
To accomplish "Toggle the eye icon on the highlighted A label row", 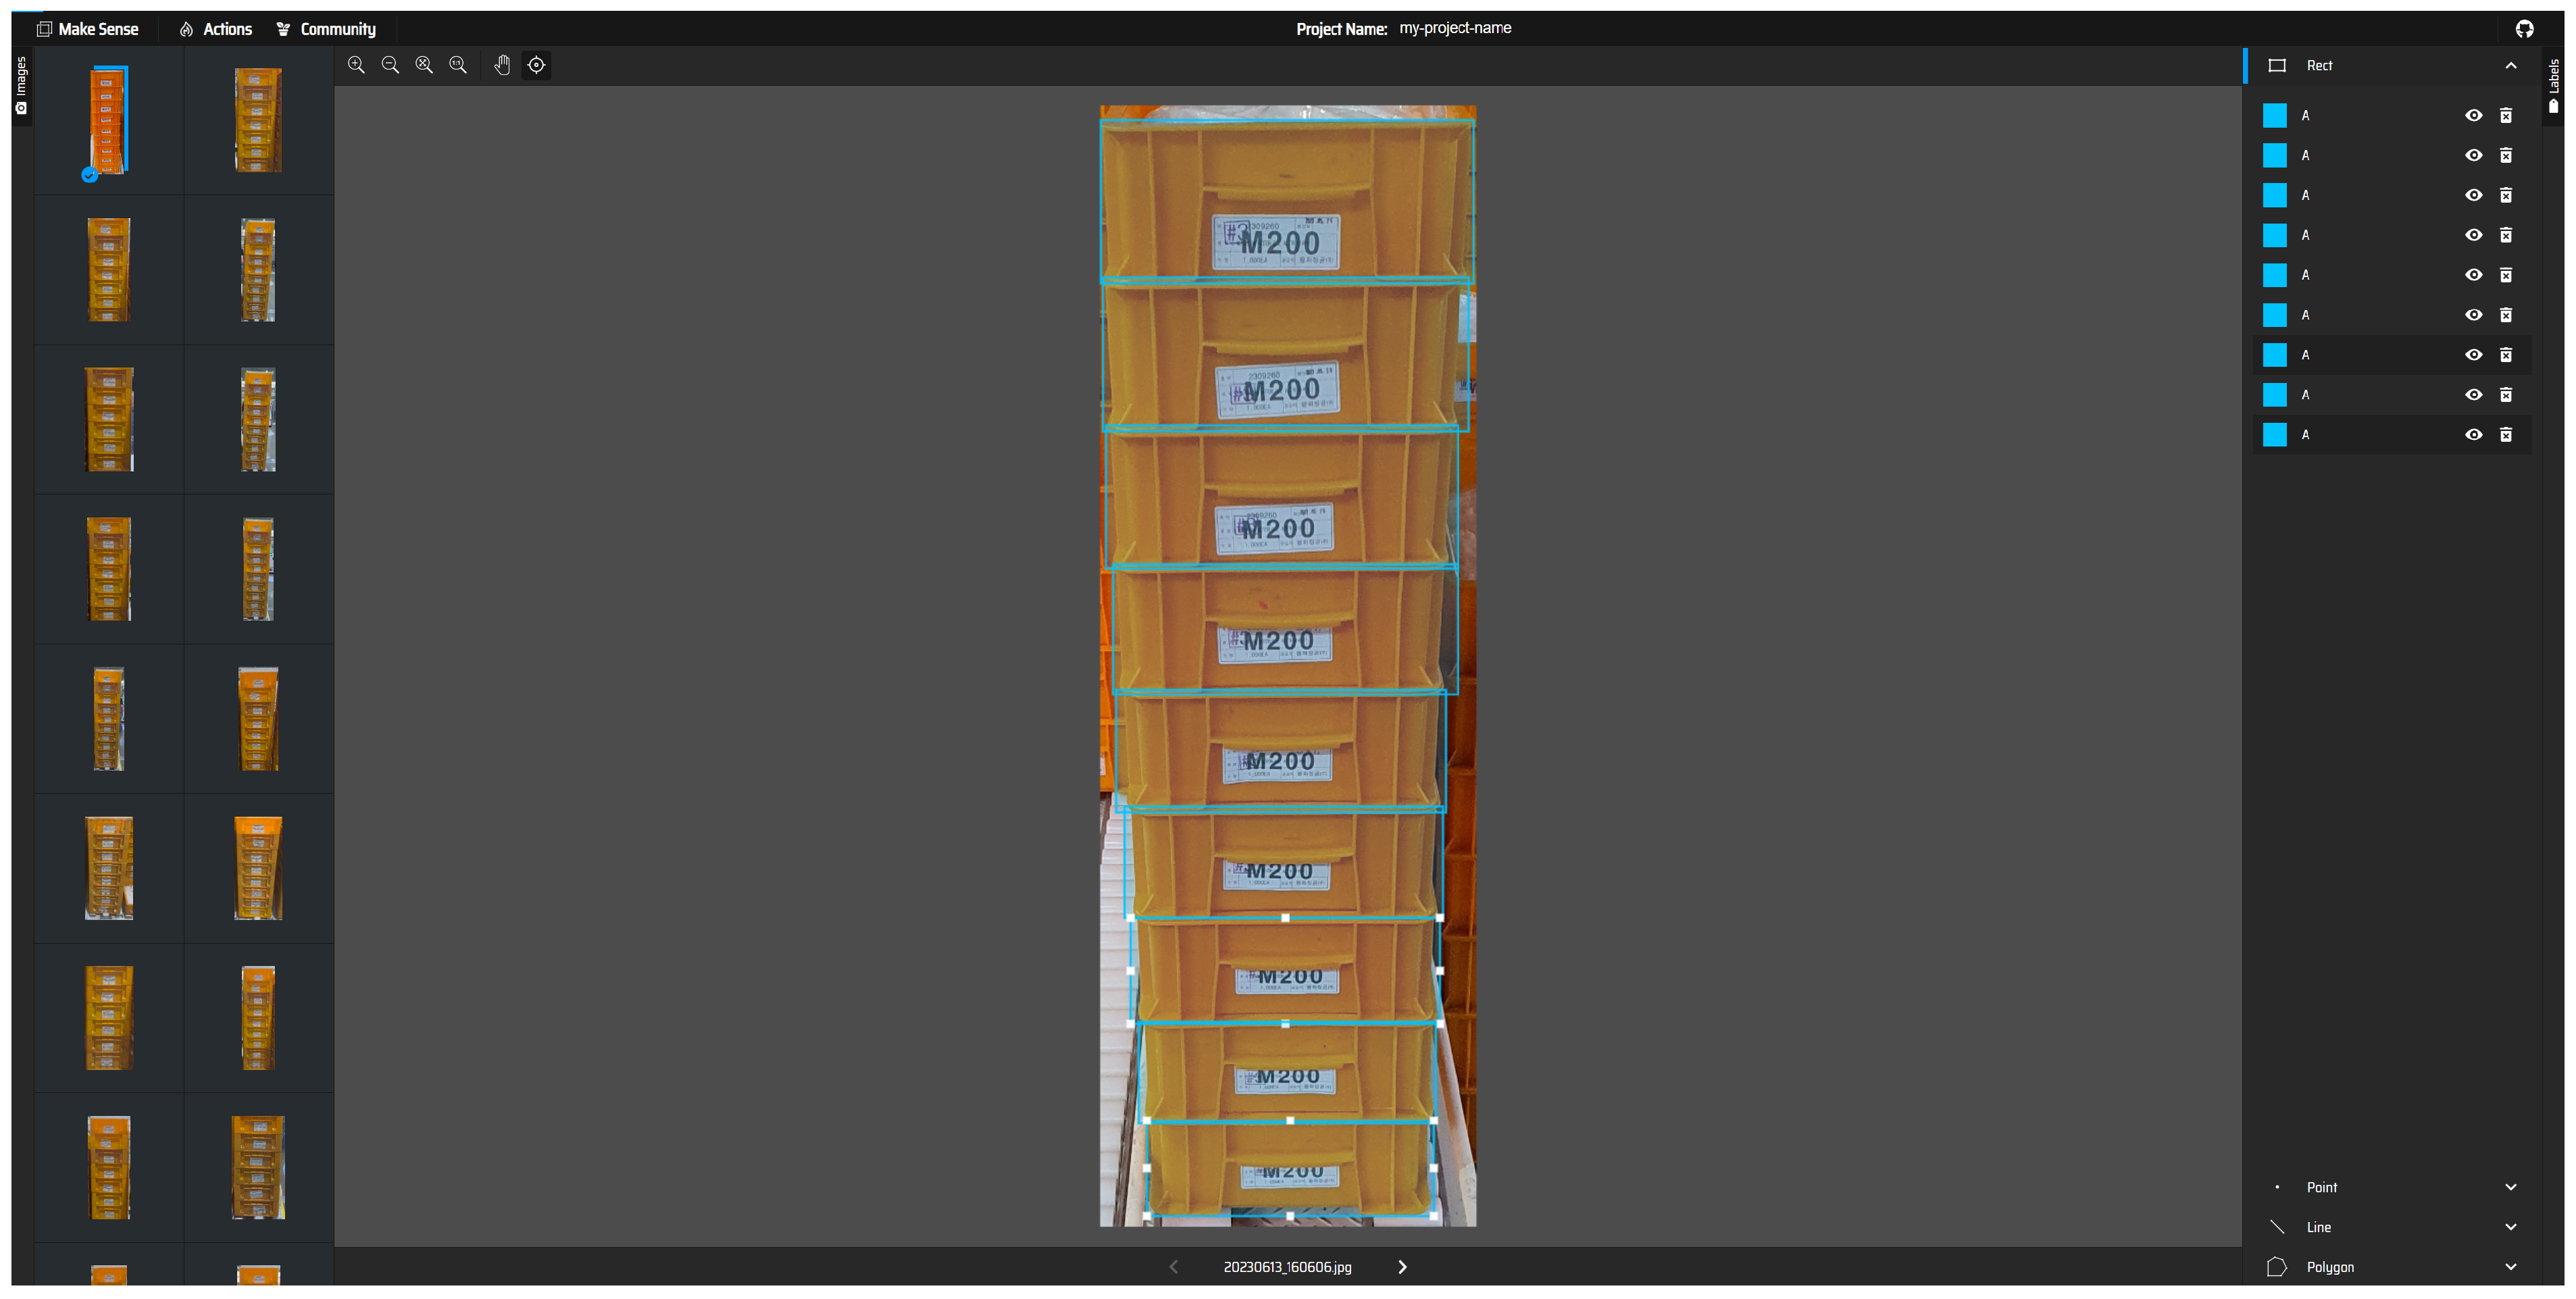I will (2473, 355).
